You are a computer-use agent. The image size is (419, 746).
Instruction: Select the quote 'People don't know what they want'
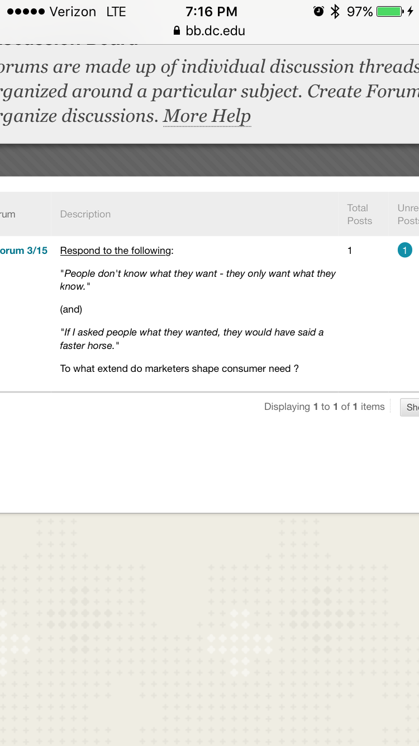198,280
